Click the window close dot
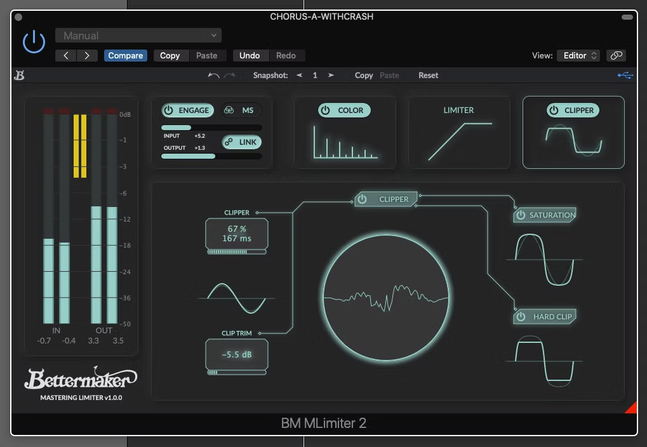Image resolution: width=647 pixels, height=447 pixels. [18, 17]
